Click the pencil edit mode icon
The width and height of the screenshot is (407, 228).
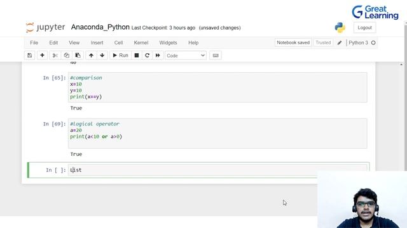coord(340,43)
